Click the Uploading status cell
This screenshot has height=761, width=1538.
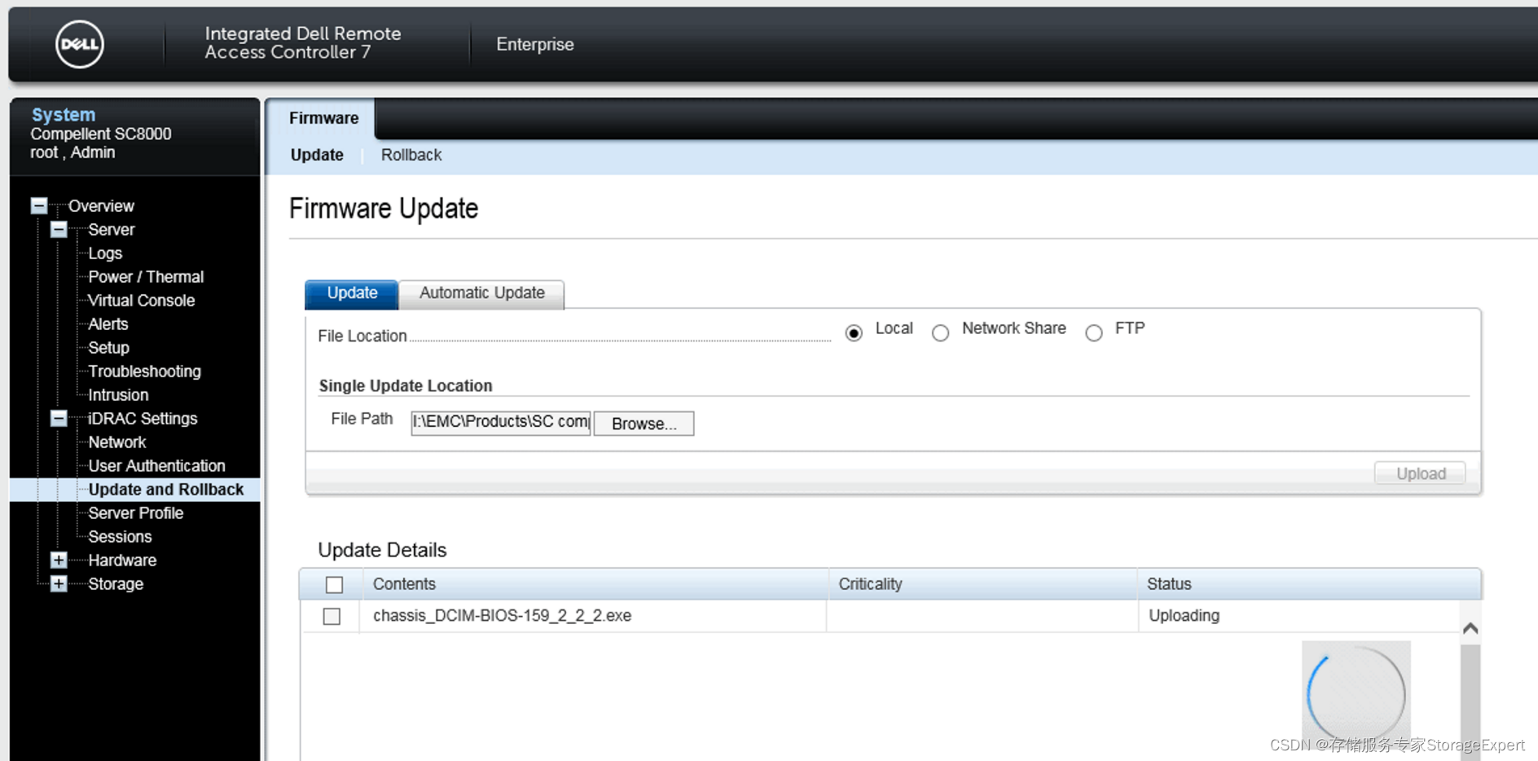pyautogui.click(x=1184, y=616)
